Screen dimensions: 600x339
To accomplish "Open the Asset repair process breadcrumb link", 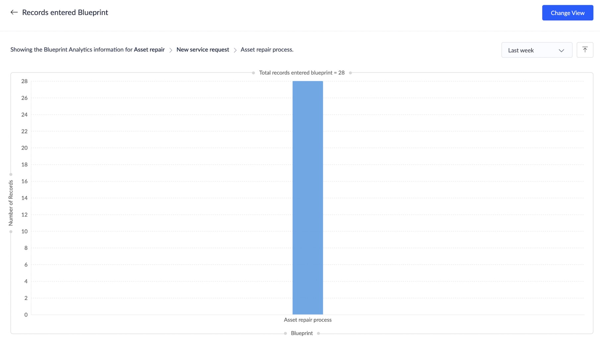I will pos(266,49).
